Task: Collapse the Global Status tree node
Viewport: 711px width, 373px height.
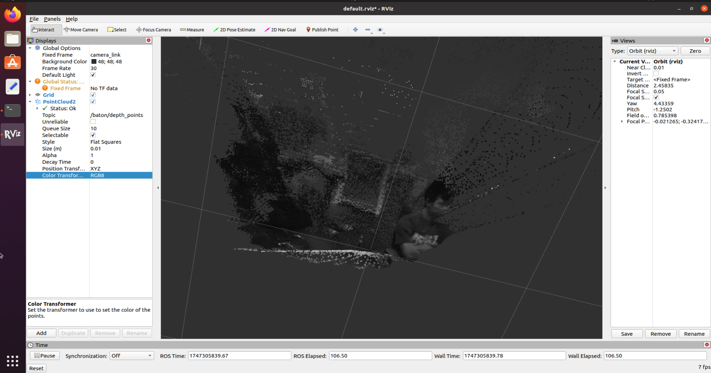Action: tap(30, 81)
